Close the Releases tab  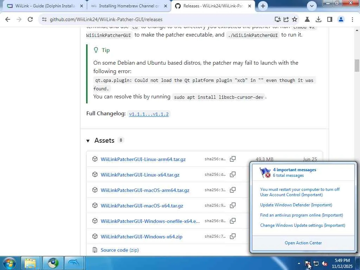[250, 6]
